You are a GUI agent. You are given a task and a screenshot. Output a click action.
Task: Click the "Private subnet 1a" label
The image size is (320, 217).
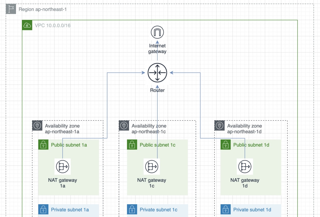70,210
